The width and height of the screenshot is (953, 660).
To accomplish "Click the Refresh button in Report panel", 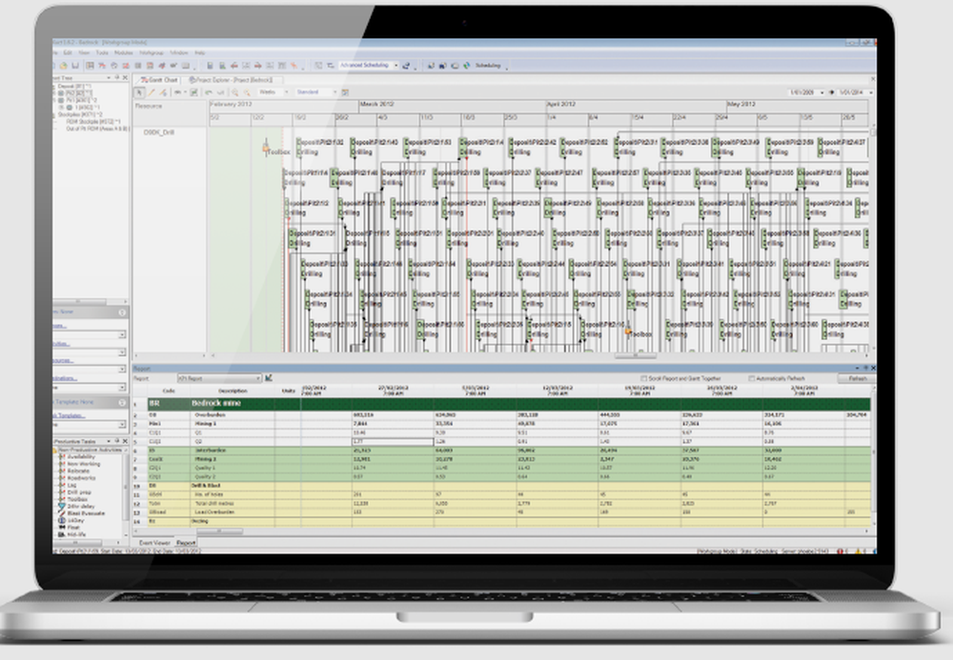I will 857,378.
